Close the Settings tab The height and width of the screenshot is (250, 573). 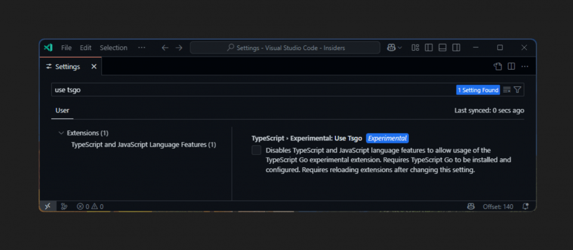[x=94, y=67]
